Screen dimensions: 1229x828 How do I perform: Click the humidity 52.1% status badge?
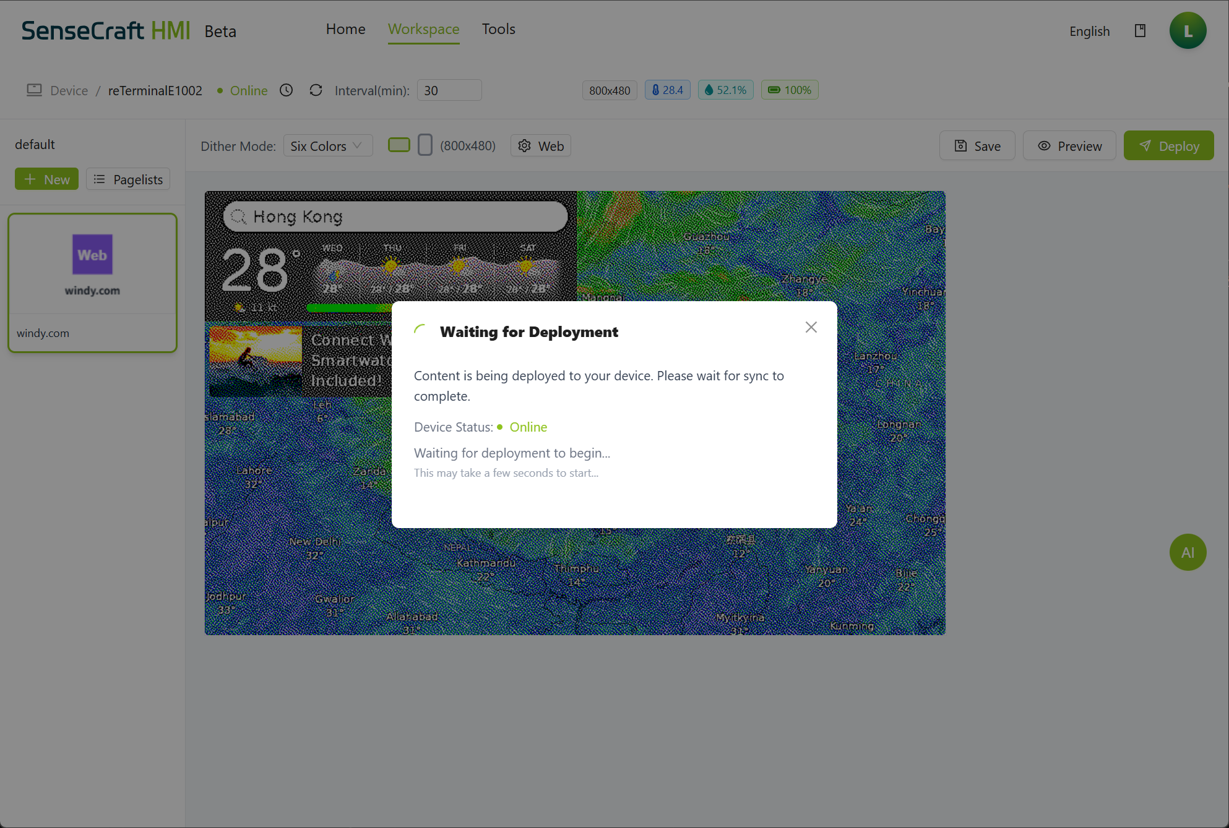[725, 90]
